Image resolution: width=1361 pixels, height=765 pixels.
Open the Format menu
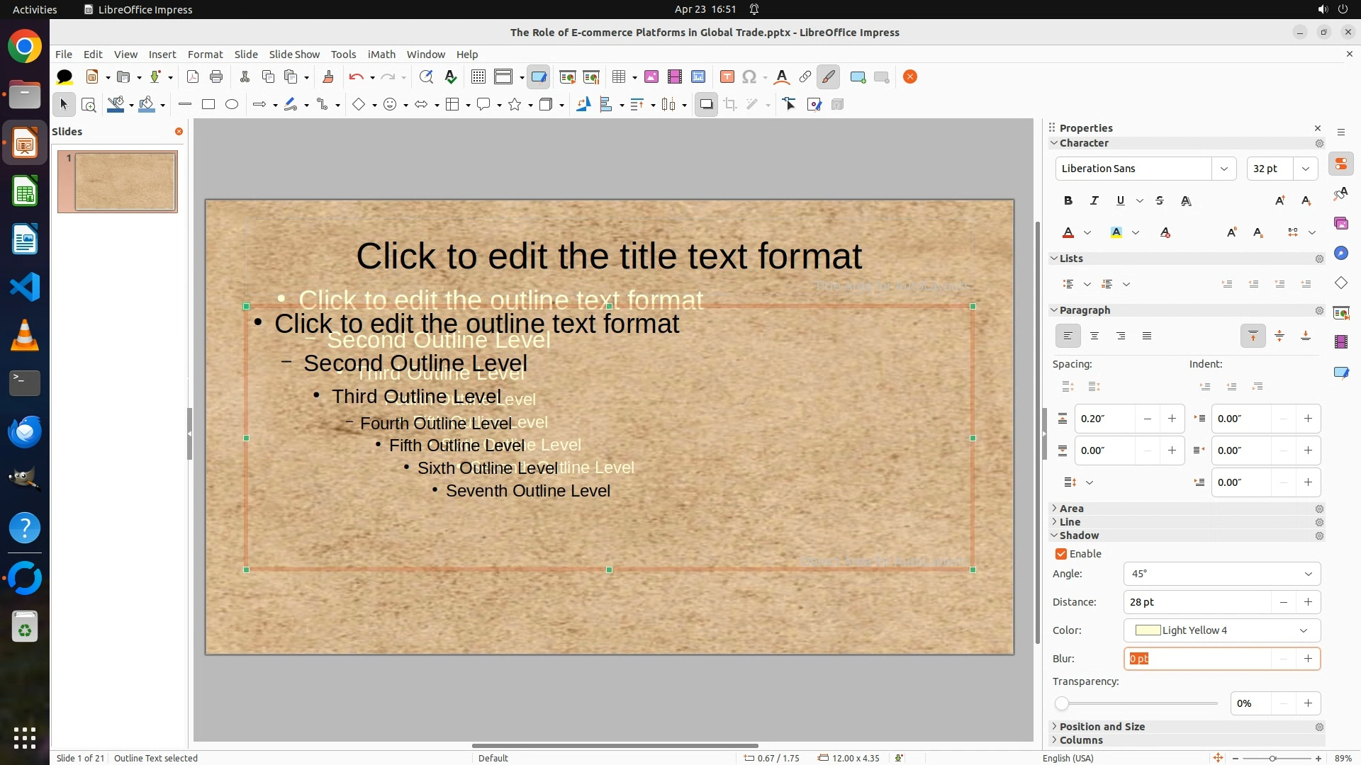(205, 55)
